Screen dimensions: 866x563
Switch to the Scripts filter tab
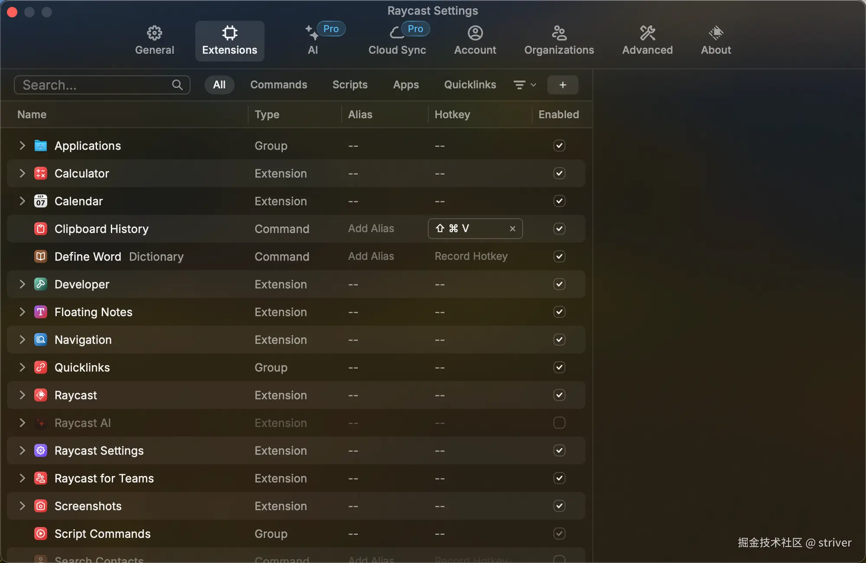pos(350,85)
